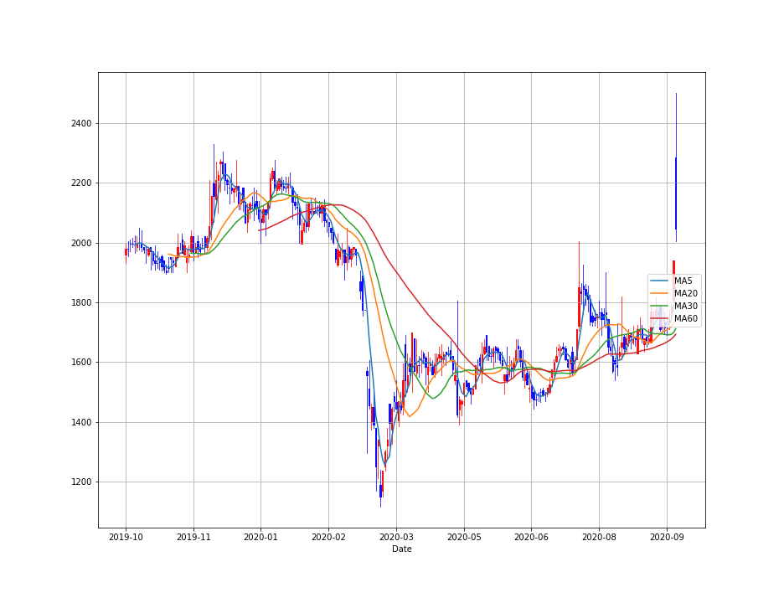Click the 1400 y-axis tick label

pyautogui.click(x=81, y=422)
